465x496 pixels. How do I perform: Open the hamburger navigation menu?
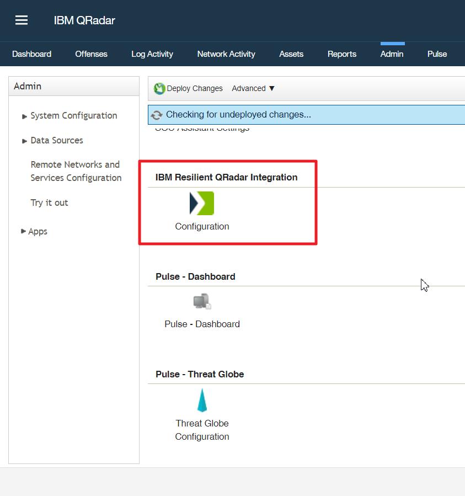(x=21, y=20)
